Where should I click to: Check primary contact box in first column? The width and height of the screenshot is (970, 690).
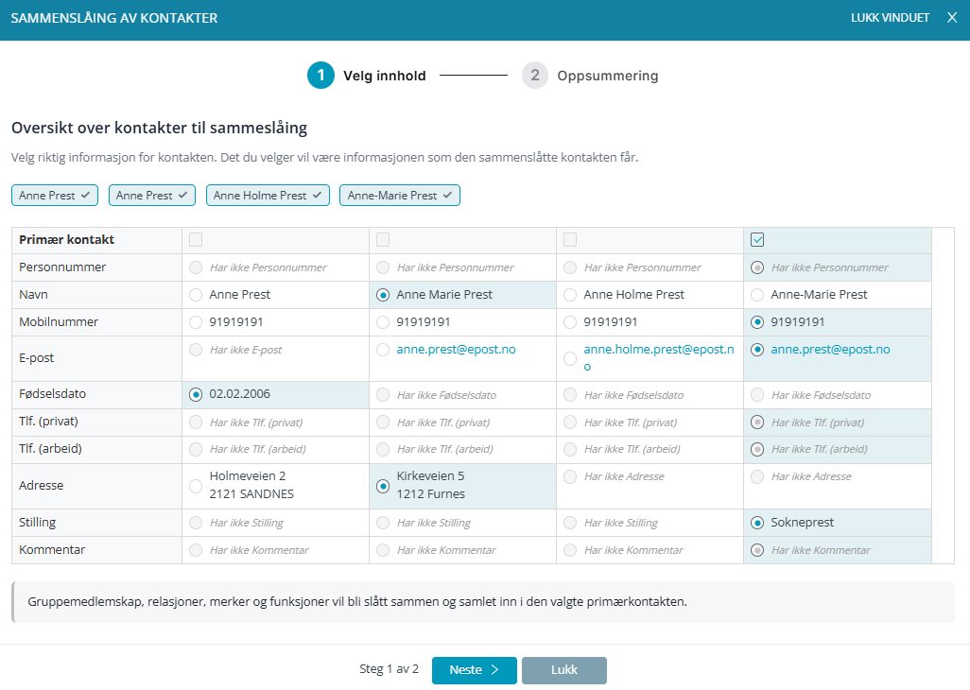196,240
